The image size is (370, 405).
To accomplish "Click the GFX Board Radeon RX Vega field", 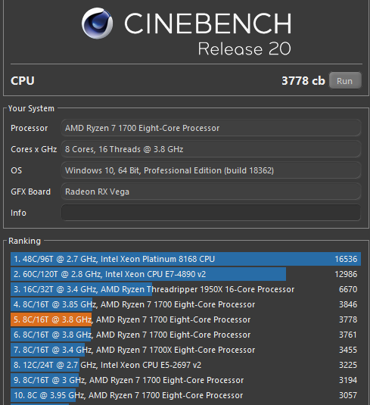I will pyautogui.click(x=210, y=192).
